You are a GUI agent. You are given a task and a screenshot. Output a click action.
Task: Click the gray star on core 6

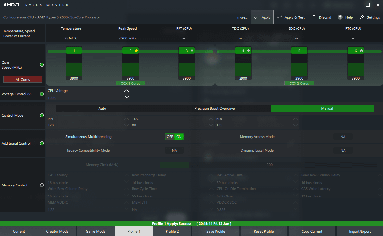[361, 51]
